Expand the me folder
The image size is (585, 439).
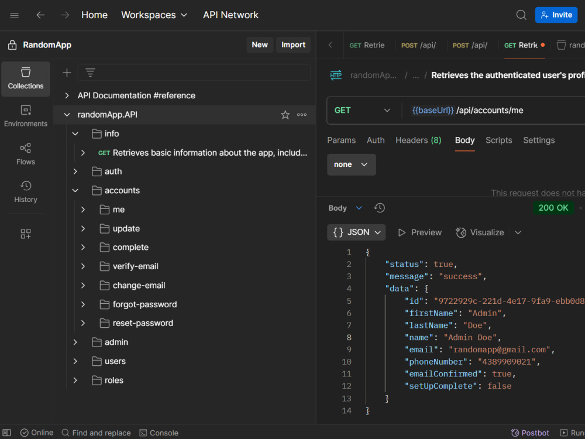(x=83, y=210)
